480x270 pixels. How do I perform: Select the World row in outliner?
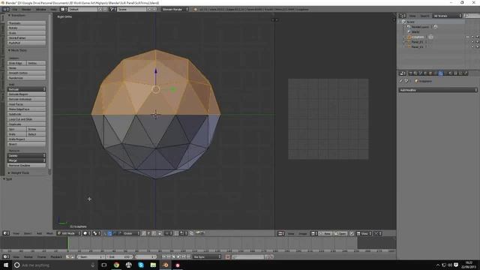(415, 31)
